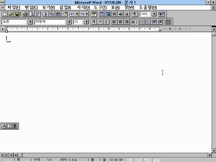Screen dimensions: 216x162
Task: Toggle italic 가 formatting
Action: coord(100,22)
